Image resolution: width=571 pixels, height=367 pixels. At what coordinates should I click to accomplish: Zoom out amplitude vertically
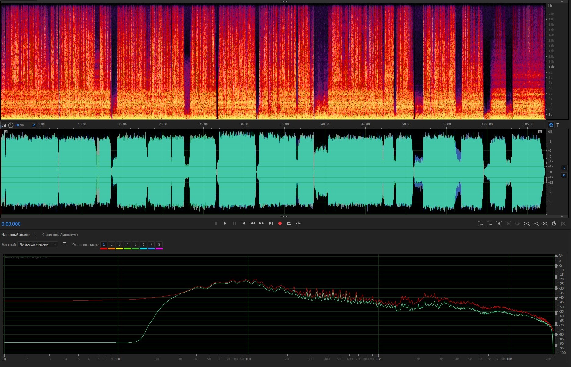[490, 224]
